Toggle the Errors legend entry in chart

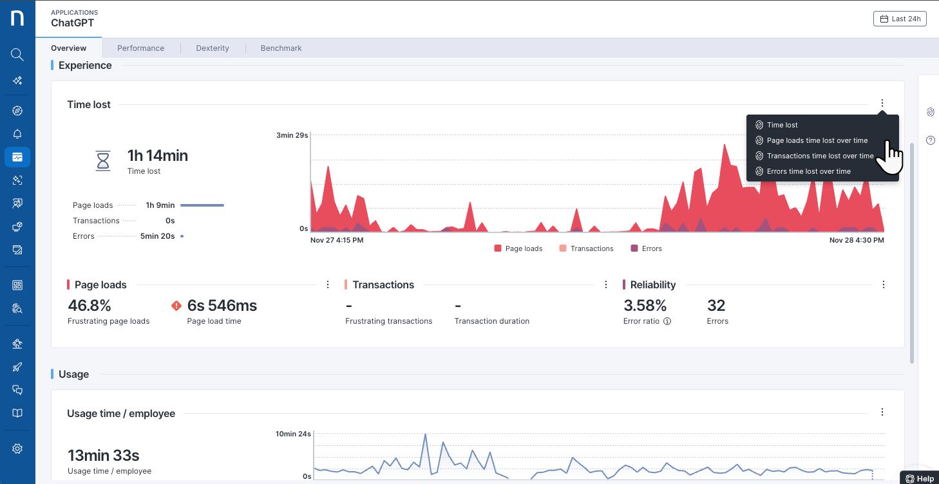pos(646,248)
